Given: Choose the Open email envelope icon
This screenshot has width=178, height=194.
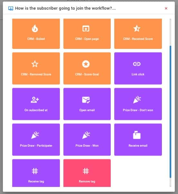Looking at the screenshot, I should coord(86,100).
